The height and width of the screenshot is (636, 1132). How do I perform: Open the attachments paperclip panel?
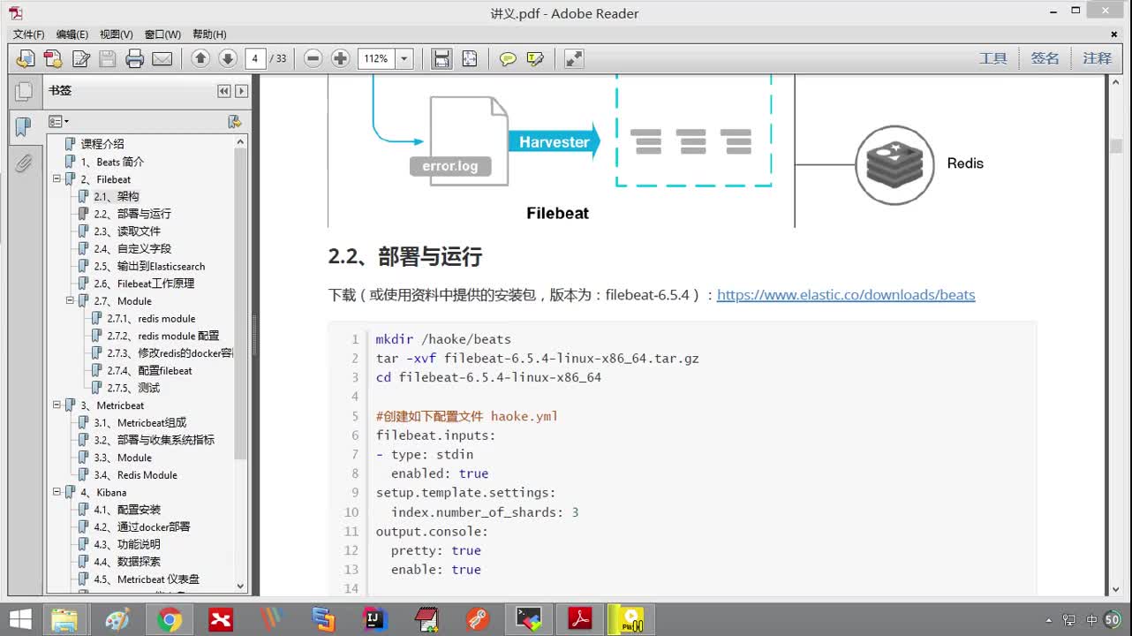coord(24,163)
